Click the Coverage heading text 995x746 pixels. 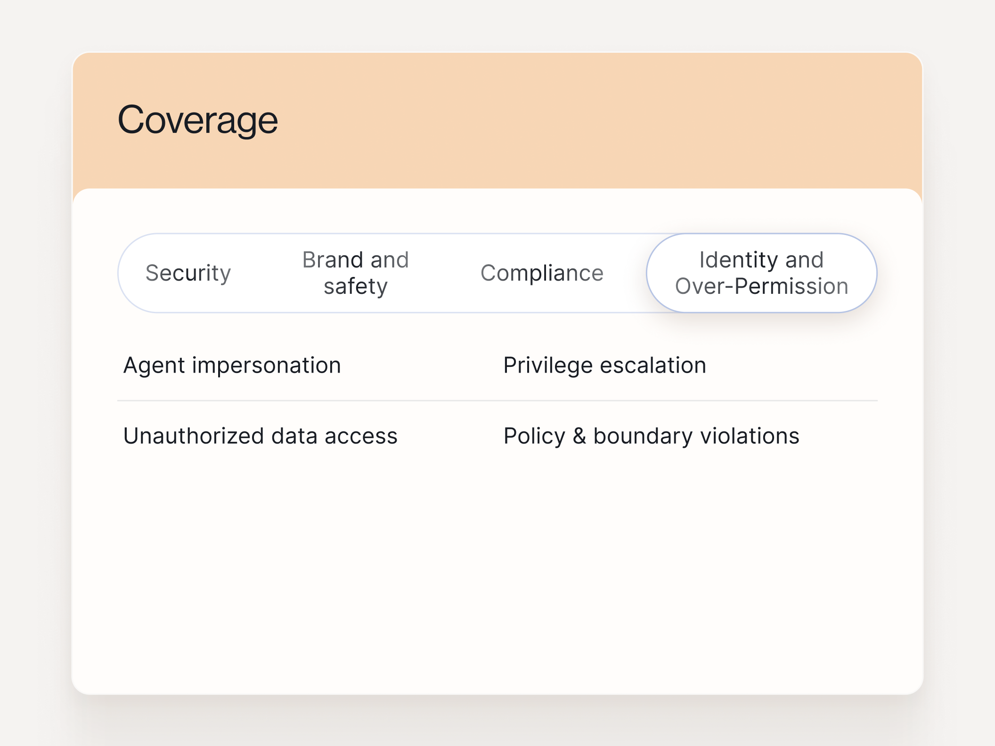[x=197, y=120]
